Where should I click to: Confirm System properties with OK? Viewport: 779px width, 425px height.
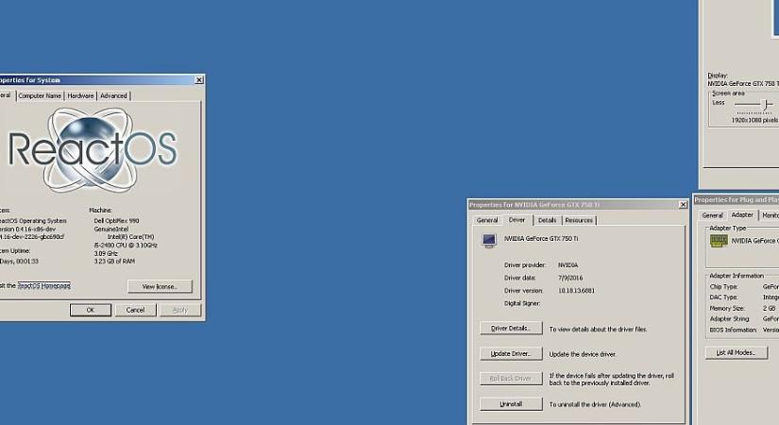[91, 310]
